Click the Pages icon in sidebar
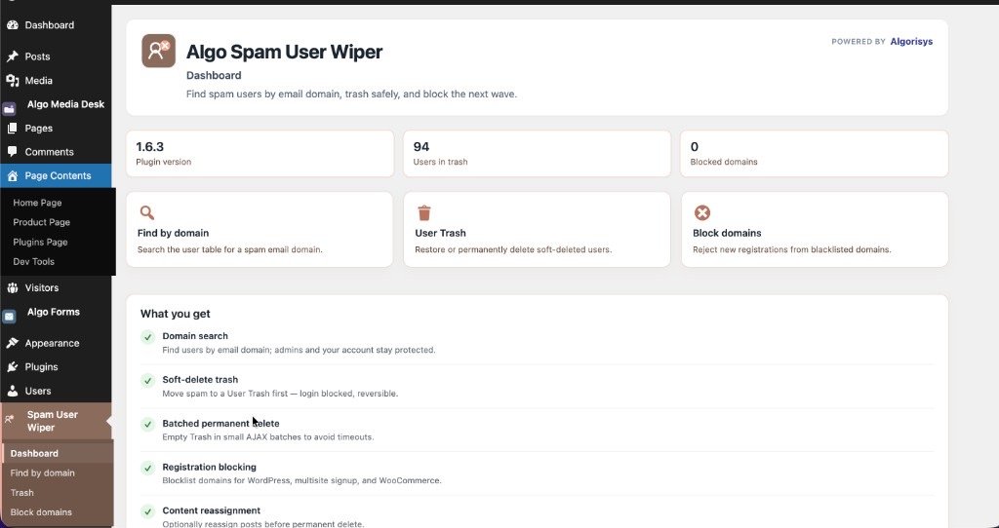The image size is (999, 528). click(x=12, y=129)
